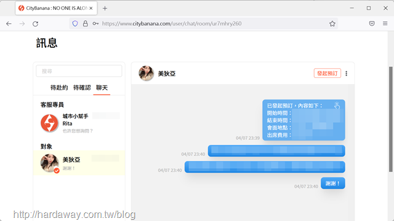This screenshot has width=394, height=221.
Task: Click 美狄亞 avatar in chat header
Action: tap(147, 73)
